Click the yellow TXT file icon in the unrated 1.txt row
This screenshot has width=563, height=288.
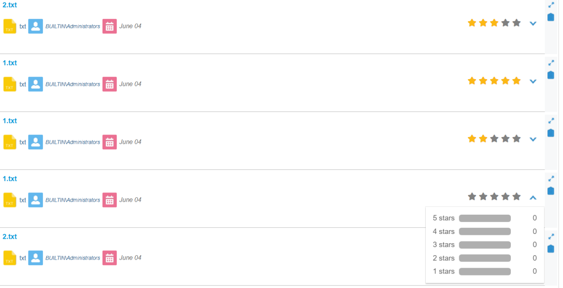click(x=10, y=200)
